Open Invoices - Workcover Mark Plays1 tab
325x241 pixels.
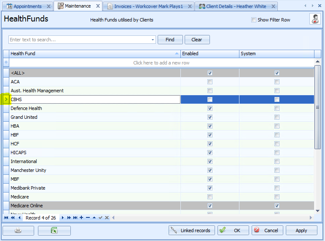[x=149, y=6]
